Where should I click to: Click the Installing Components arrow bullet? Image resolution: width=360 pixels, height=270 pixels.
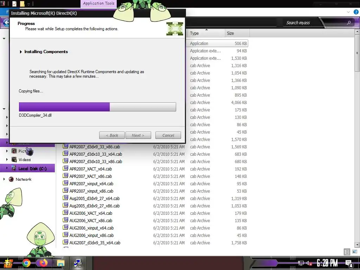tap(21, 52)
